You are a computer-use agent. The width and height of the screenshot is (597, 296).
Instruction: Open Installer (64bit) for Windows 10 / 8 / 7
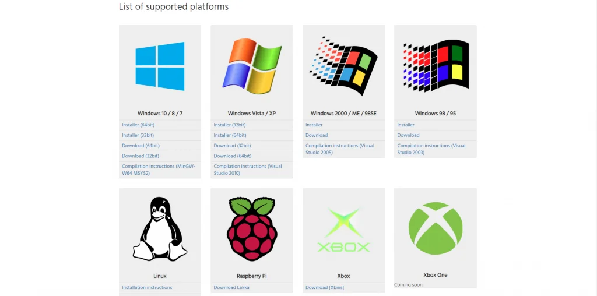click(138, 125)
